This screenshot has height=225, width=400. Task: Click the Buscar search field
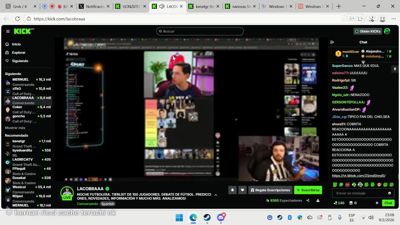tap(200, 31)
